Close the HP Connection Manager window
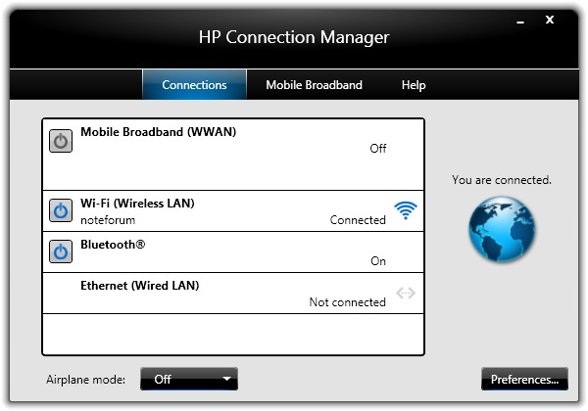 (550, 20)
